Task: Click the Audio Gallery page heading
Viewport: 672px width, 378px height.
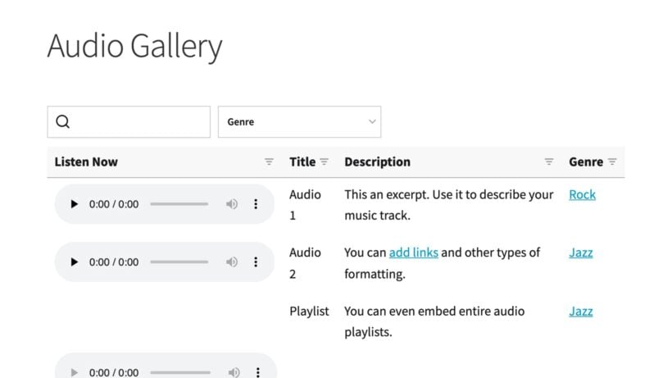Action: 134,46
